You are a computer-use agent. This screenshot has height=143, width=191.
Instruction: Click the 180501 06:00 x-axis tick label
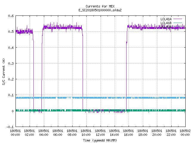(x=58, y=133)
